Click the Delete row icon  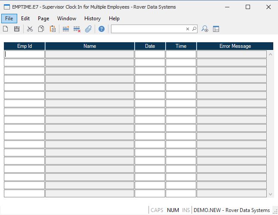coord(77,29)
